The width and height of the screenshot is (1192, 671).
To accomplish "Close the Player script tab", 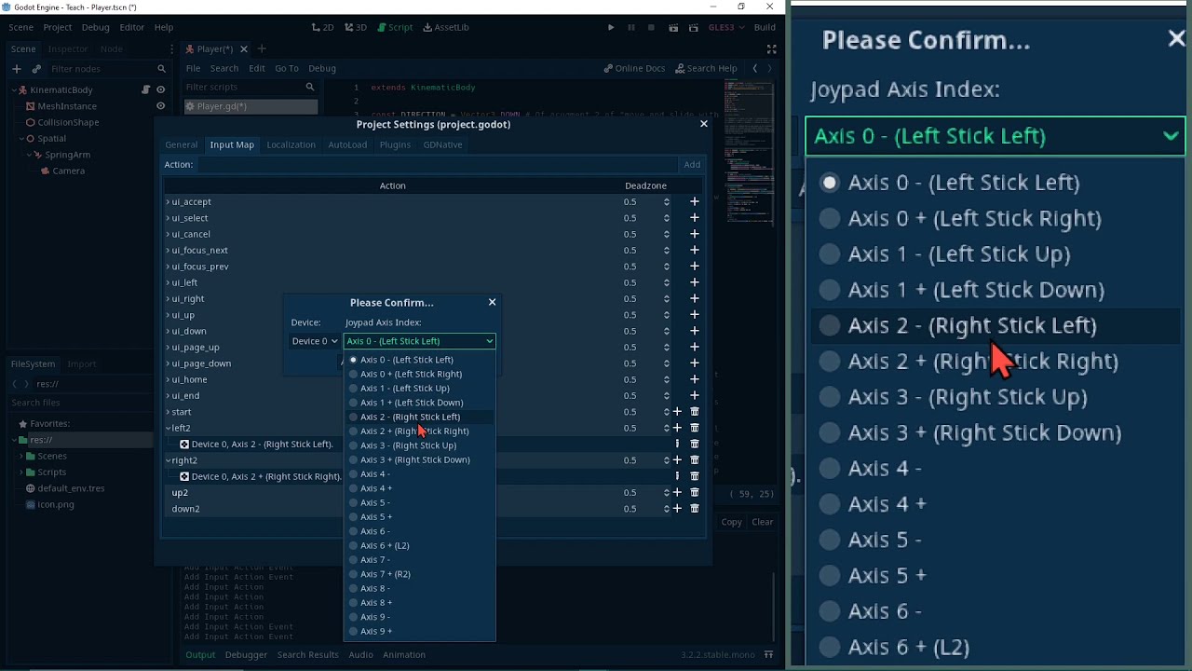I will [244, 49].
